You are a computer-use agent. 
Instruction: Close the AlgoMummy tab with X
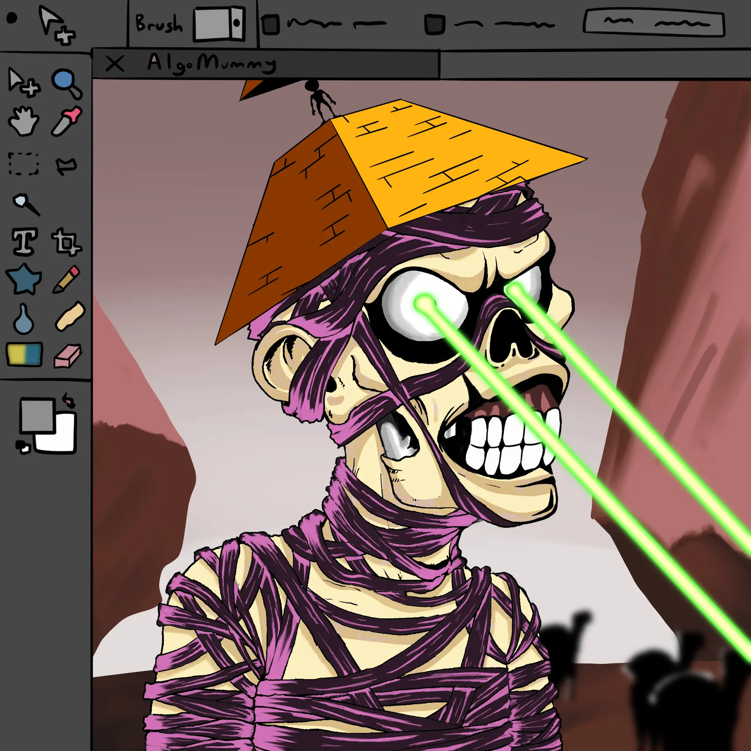tap(115, 63)
